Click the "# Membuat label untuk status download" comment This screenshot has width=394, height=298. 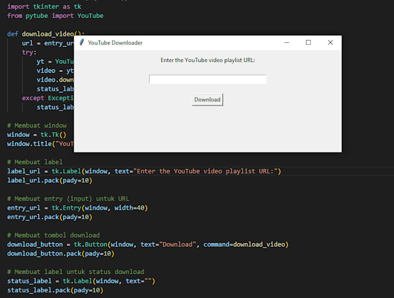75,272
